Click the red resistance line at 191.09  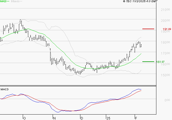[148, 29]
